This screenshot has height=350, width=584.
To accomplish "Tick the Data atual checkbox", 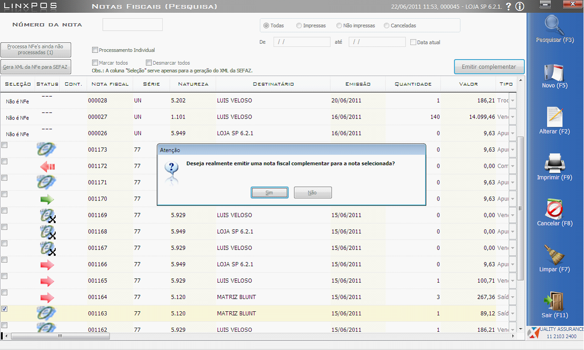I will click(413, 42).
